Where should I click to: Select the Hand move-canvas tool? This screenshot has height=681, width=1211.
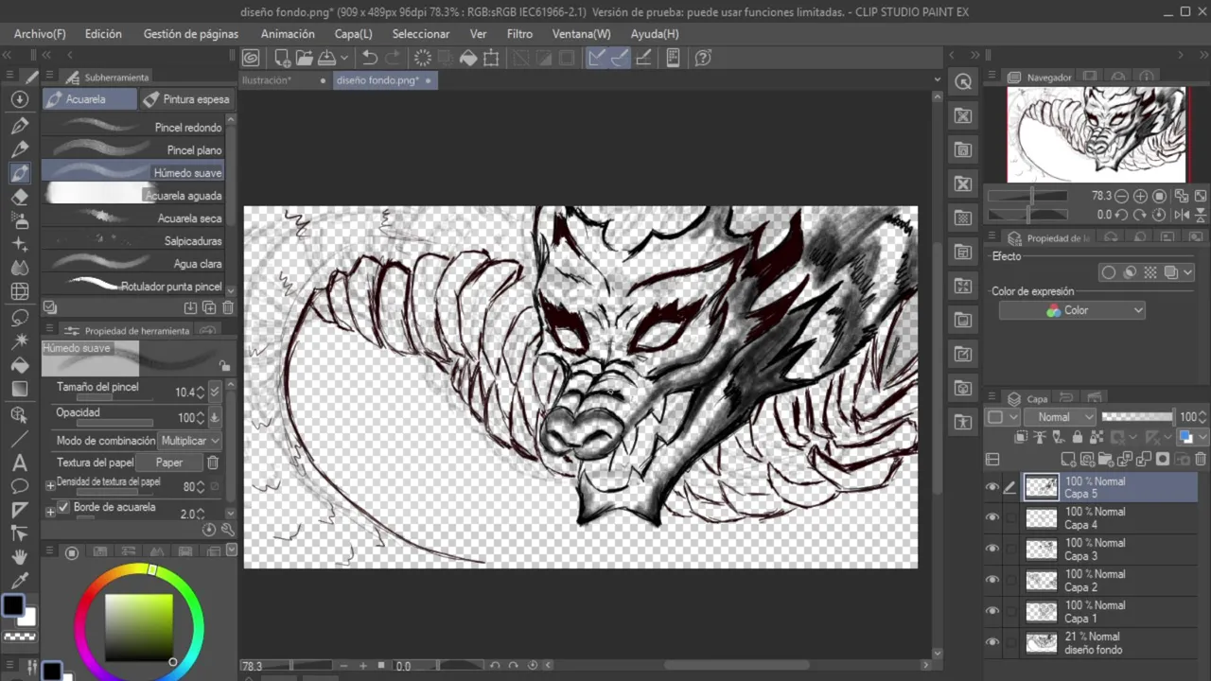coord(19,557)
